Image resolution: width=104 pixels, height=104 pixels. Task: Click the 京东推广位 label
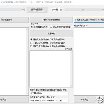57,10
